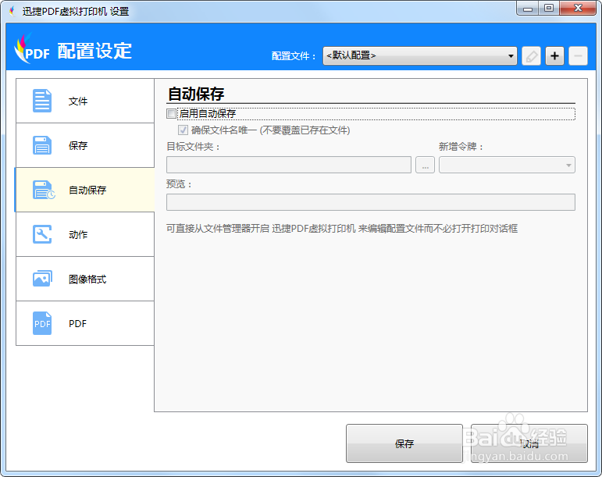Click the 新增令牌： label
Screen dimensions: 602x477
pyautogui.click(x=461, y=147)
